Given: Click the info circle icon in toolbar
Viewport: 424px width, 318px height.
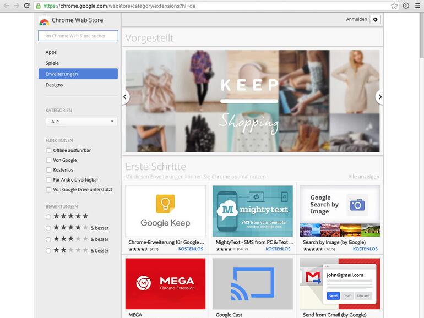Looking at the screenshot, I should 406,6.
